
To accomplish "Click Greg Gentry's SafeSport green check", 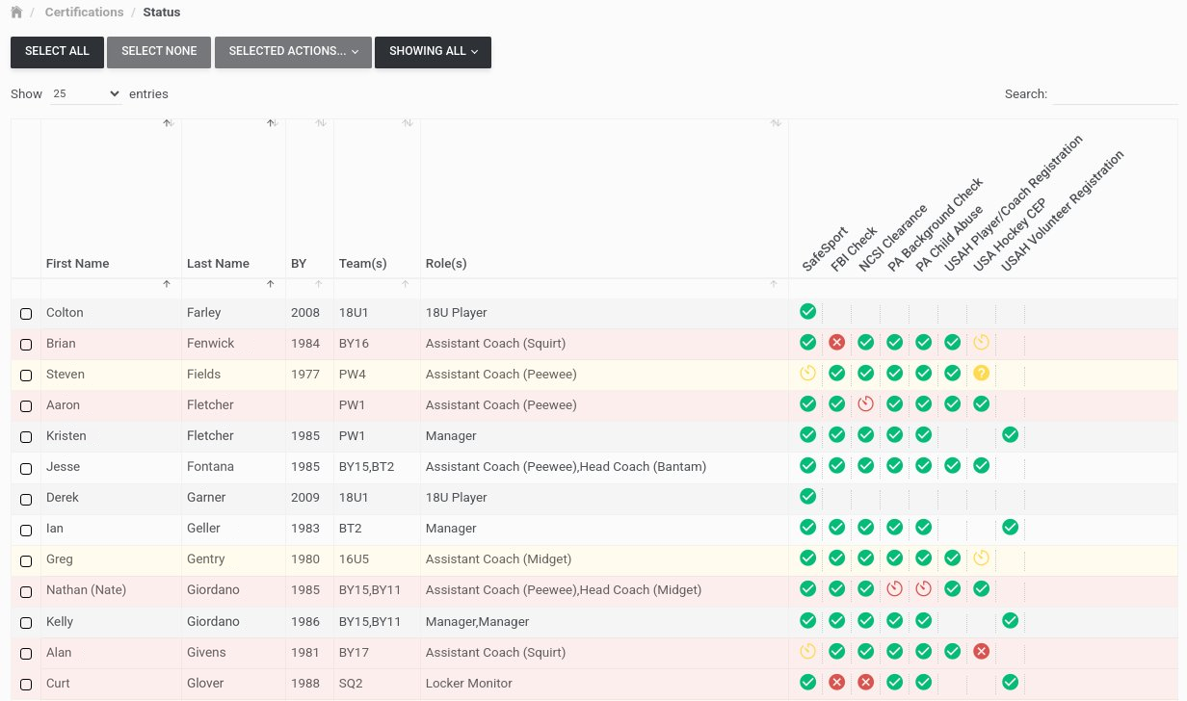I will 807,558.
